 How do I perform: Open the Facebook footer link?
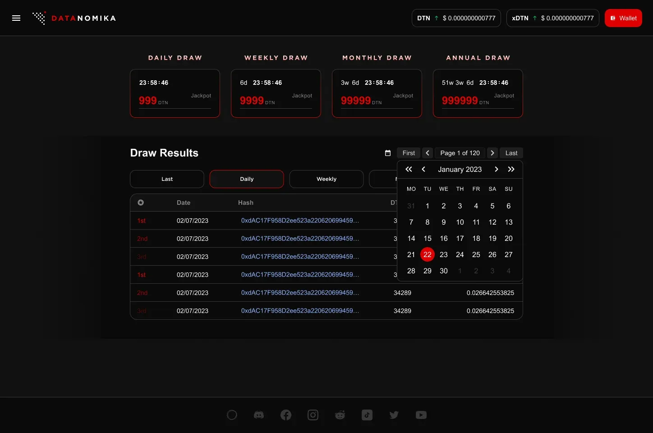(286, 415)
